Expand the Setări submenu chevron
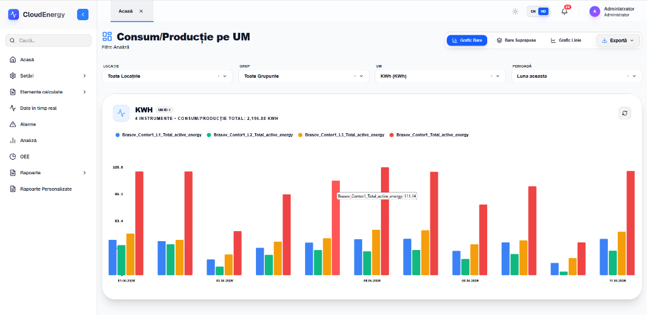This screenshot has width=647, height=315. pyautogui.click(x=85, y=76)
